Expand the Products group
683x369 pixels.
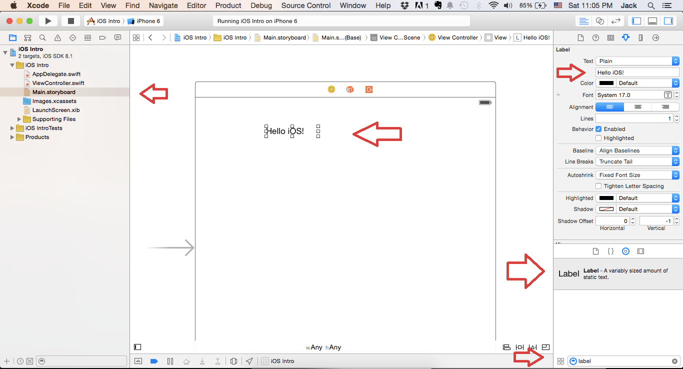(12, 137)
